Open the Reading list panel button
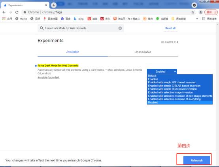 pyautogui.click(x=210, y=19)
